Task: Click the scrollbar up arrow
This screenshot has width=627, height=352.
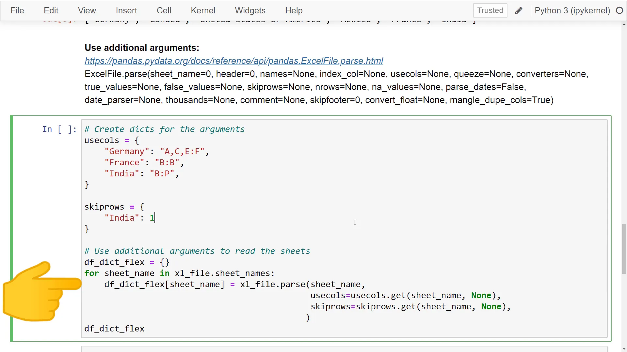Action: [x=624, y=24]
